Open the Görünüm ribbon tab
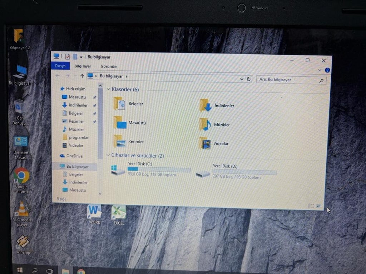366x274 pixels. pyautogui.click(x=109, y=66)
